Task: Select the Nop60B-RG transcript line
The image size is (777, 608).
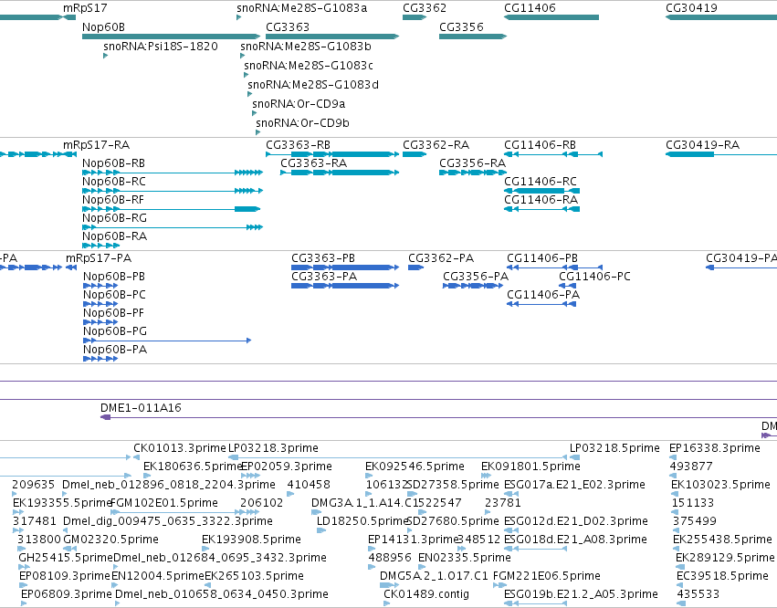Action: coord(173,227)
